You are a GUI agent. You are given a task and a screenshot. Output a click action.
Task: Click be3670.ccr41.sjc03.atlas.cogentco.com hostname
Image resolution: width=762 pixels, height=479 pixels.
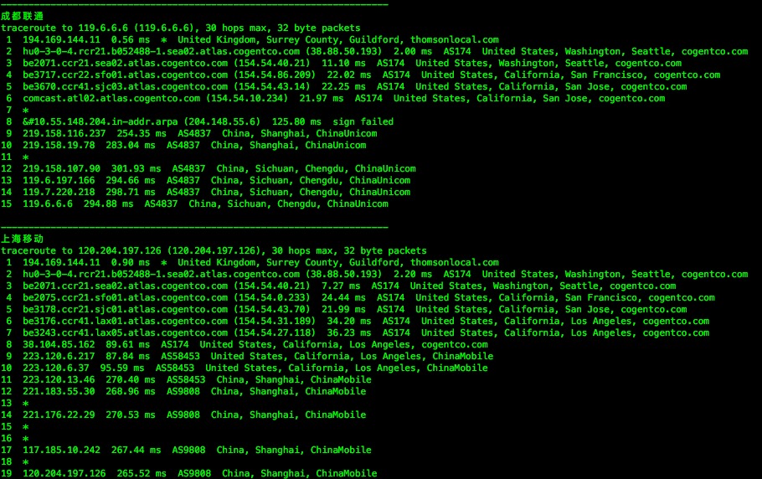point(125,86)
